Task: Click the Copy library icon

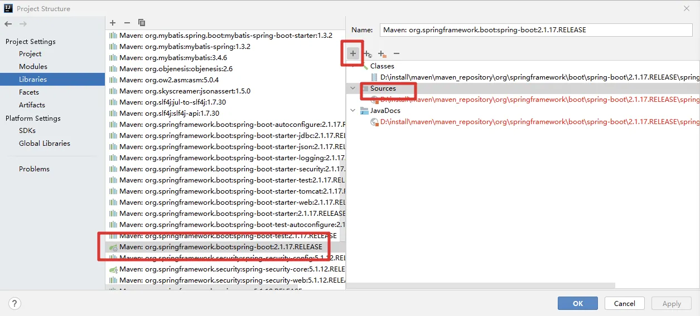Action: [x=142, y=23]
